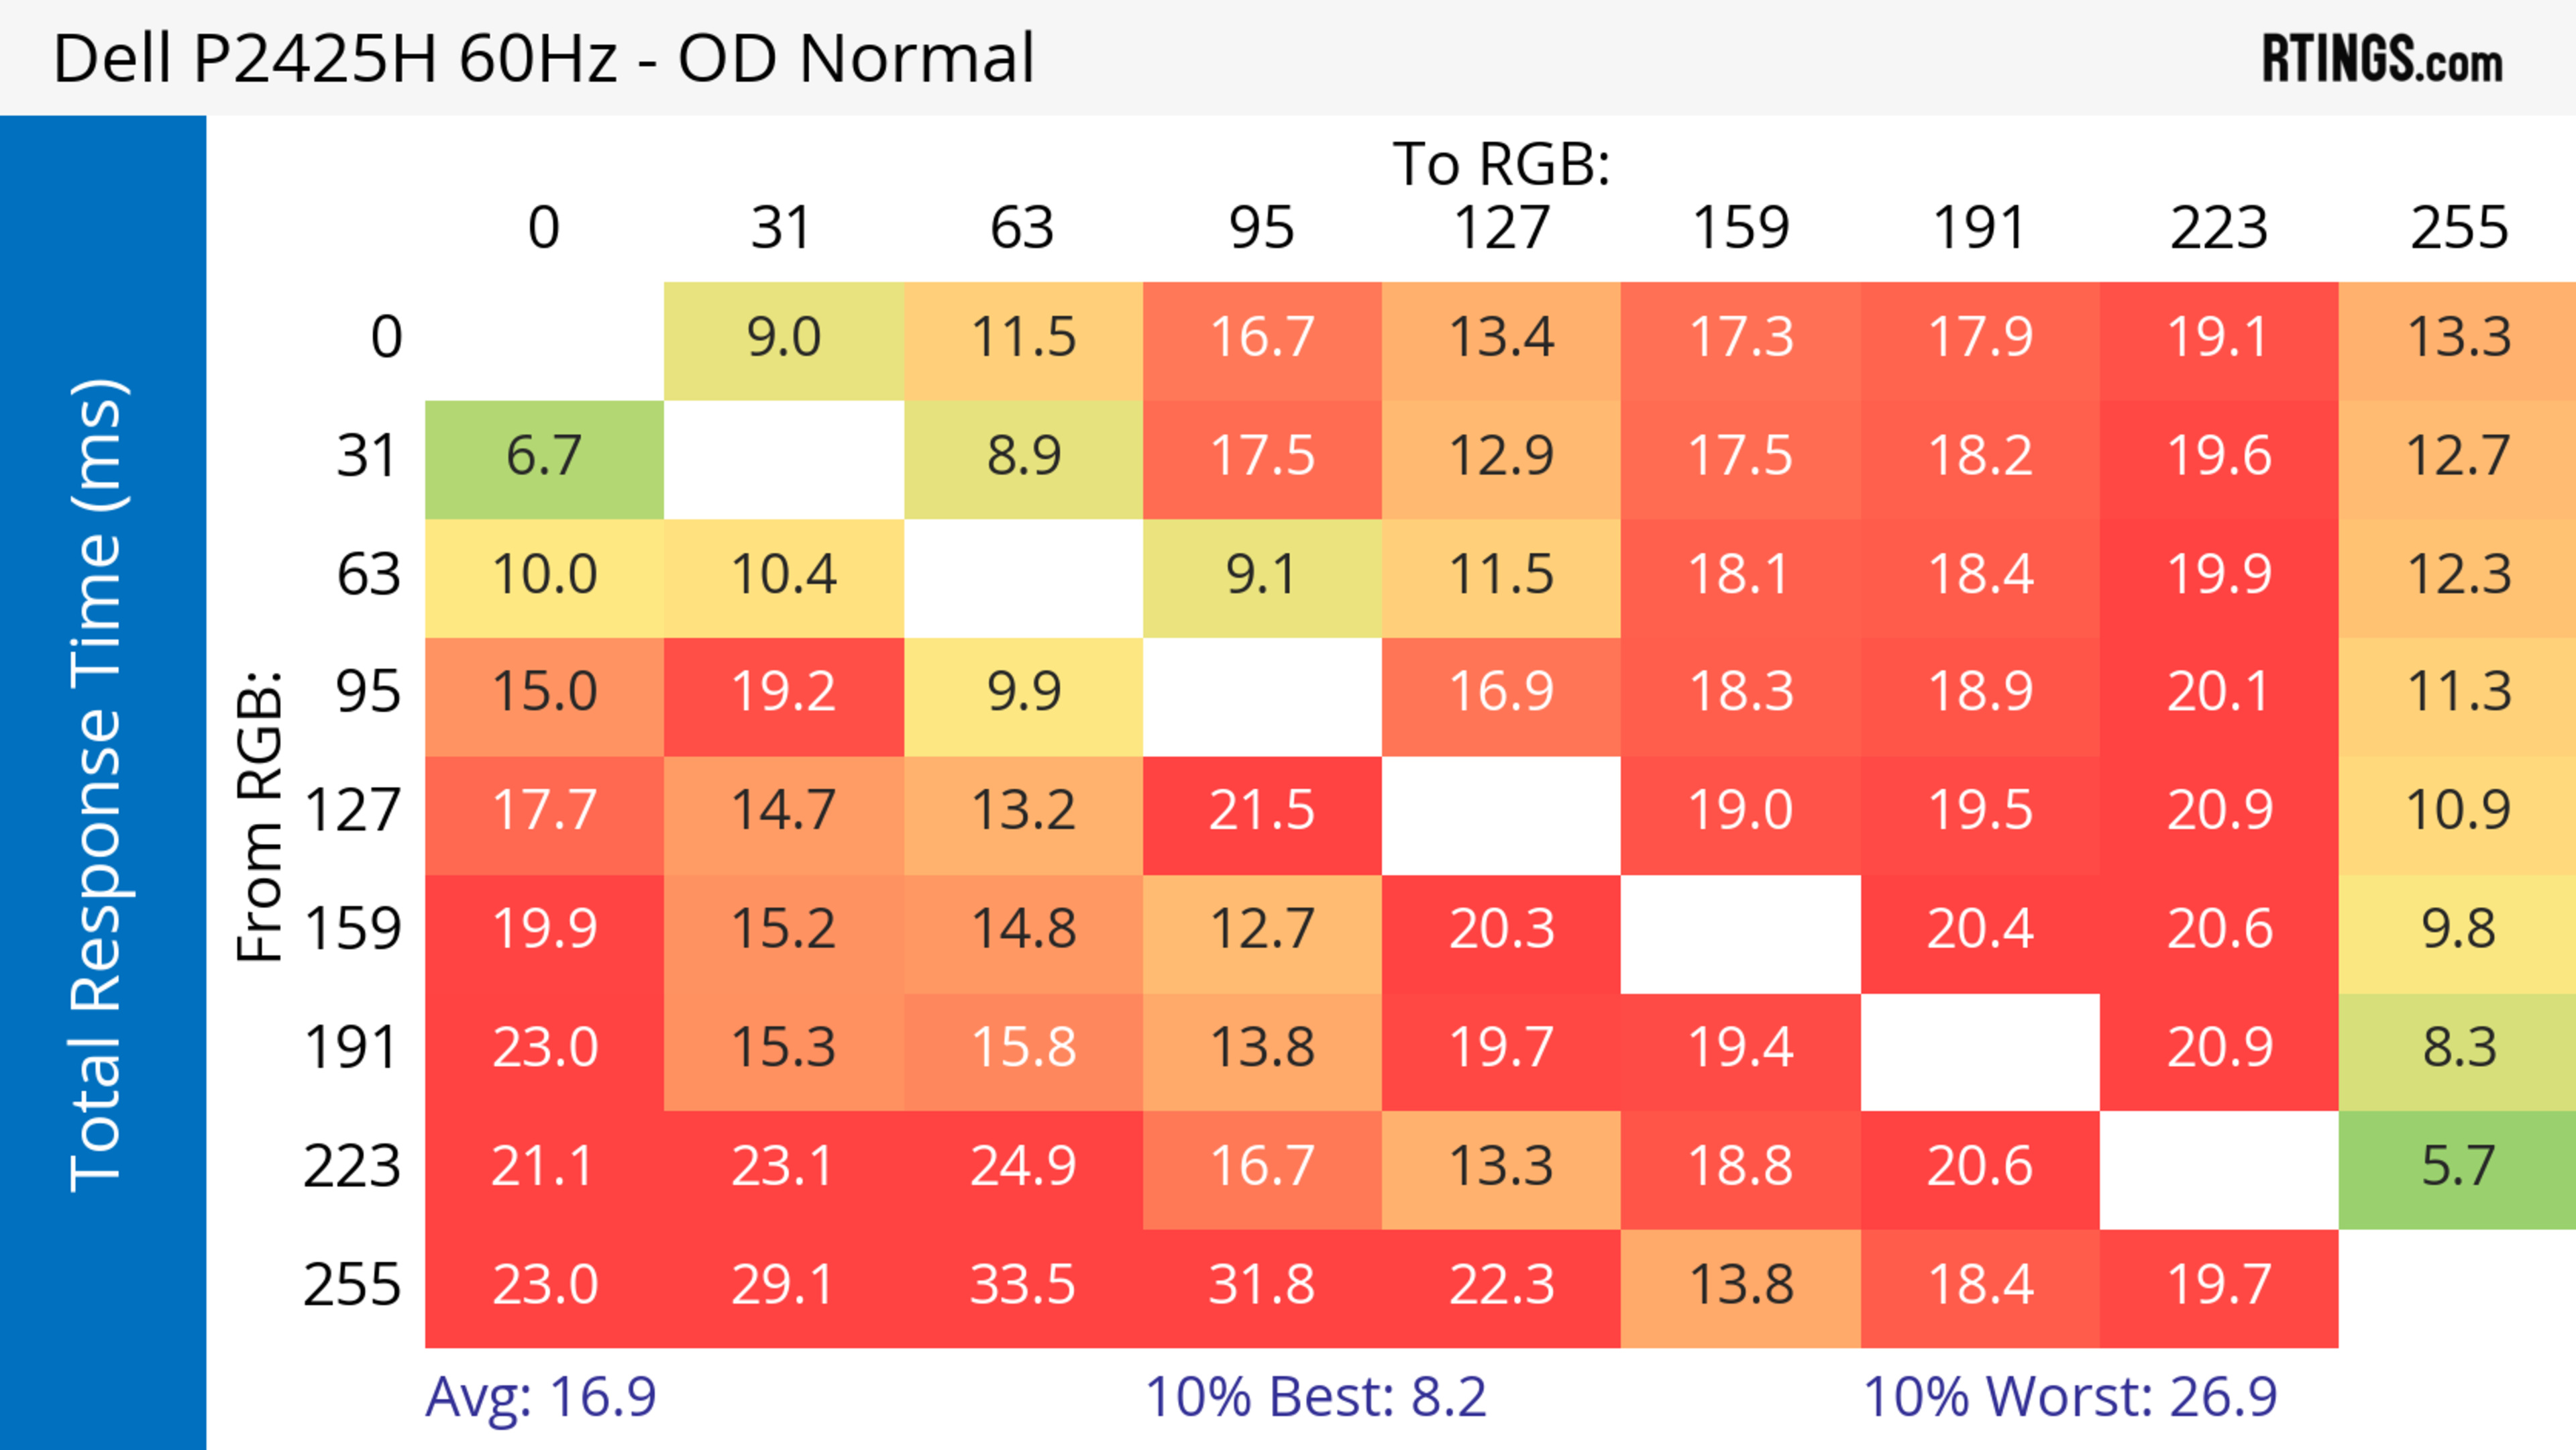Select the green 5.7 heatmap cell
The width and height of the screenshot is (2576, 1450).
point(2458,1167)
